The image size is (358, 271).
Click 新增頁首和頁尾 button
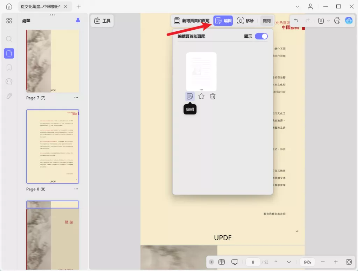(192, 21)
